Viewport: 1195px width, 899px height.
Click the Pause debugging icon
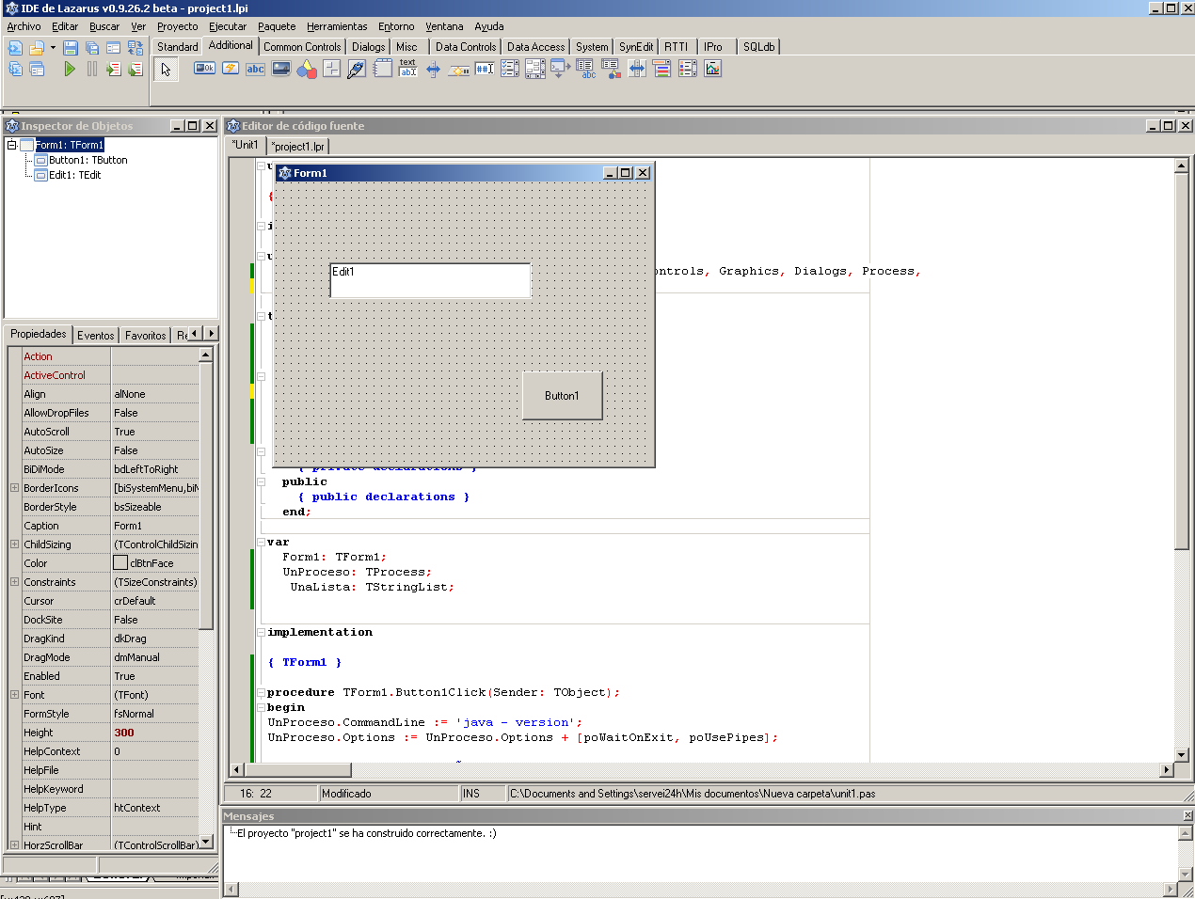91,69
